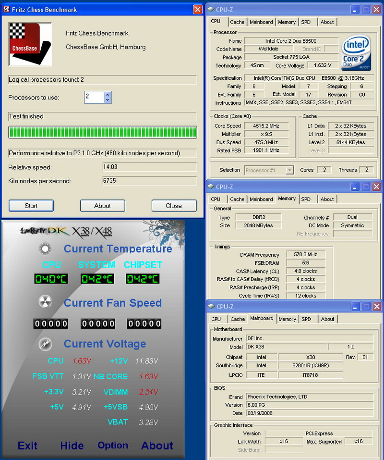This screenshot has width=384, height=460.
Task: Click the DRAM Frequency value 570.3 MHz
Action: (x=306, y=254)
